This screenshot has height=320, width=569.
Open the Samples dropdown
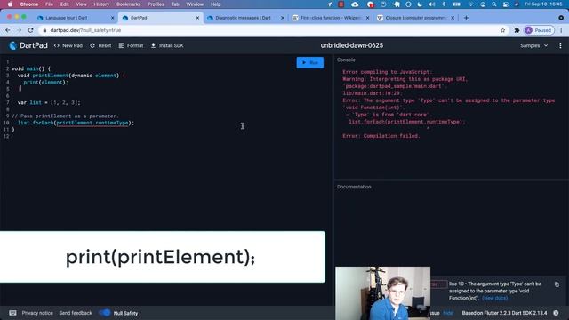tap(533, 45)
